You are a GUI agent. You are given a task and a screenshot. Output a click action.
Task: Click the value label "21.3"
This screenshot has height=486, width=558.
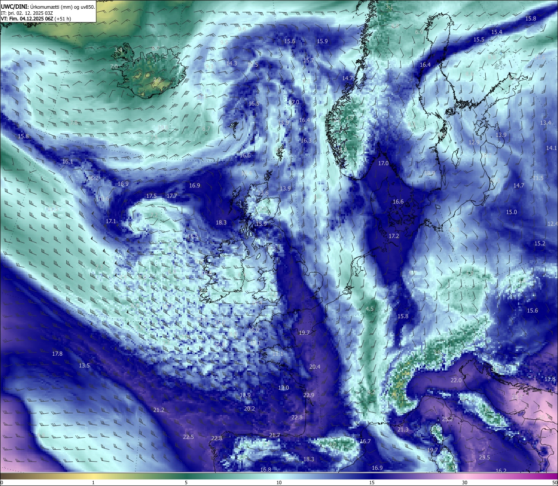coord(403,430)
